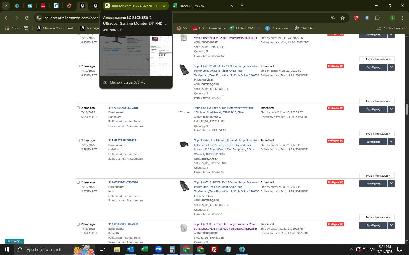
Task: Open the Orders 2025.xlsx bookmark
Action: (x=245, y=28)
